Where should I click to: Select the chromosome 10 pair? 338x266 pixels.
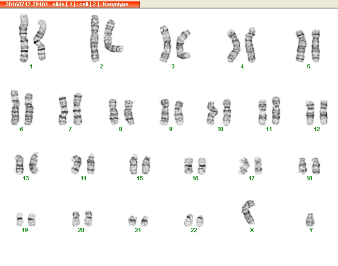[219, 112]
